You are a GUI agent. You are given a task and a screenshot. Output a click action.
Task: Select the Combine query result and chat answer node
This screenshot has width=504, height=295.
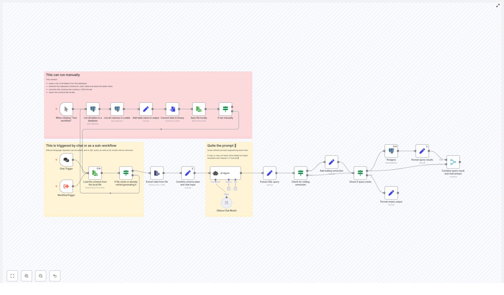coord(453,162)
